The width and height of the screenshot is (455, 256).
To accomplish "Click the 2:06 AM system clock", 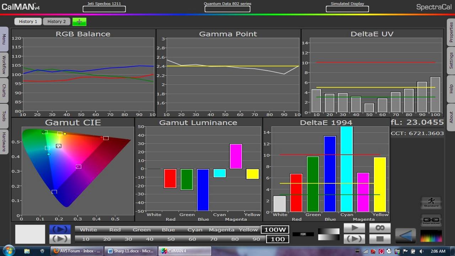I will point(438,251).
